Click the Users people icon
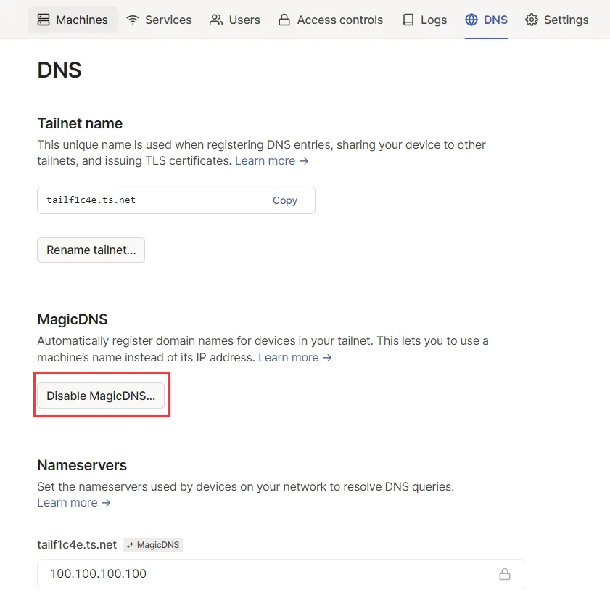This screenshot has height=598, width=610. point(214,20)
